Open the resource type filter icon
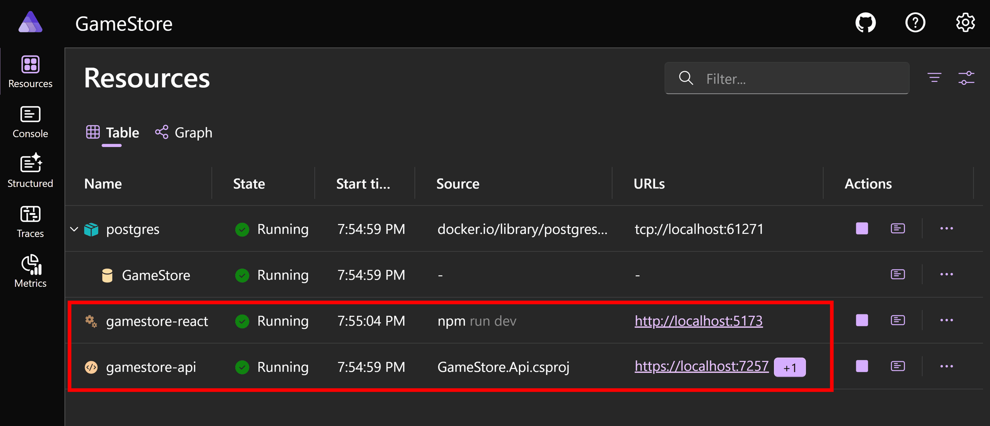 [x=934, y=78]
